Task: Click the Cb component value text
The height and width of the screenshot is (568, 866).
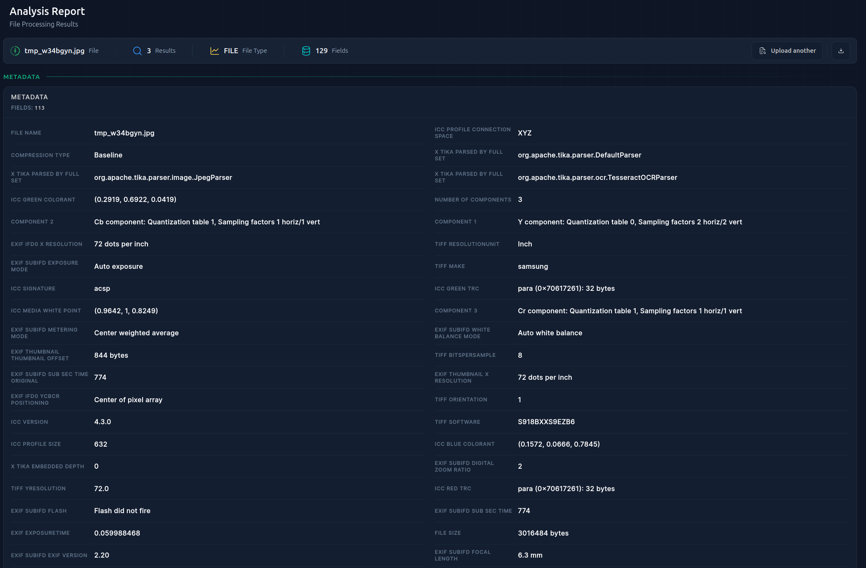Action: tap(207, 222)
